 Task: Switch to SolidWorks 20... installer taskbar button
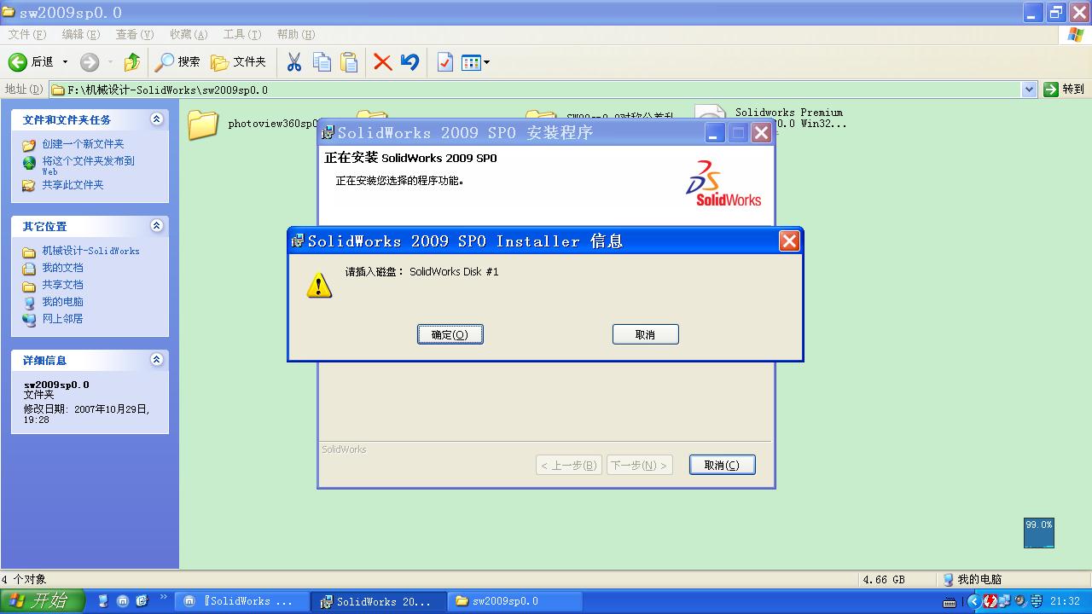[x=378, y=601]
